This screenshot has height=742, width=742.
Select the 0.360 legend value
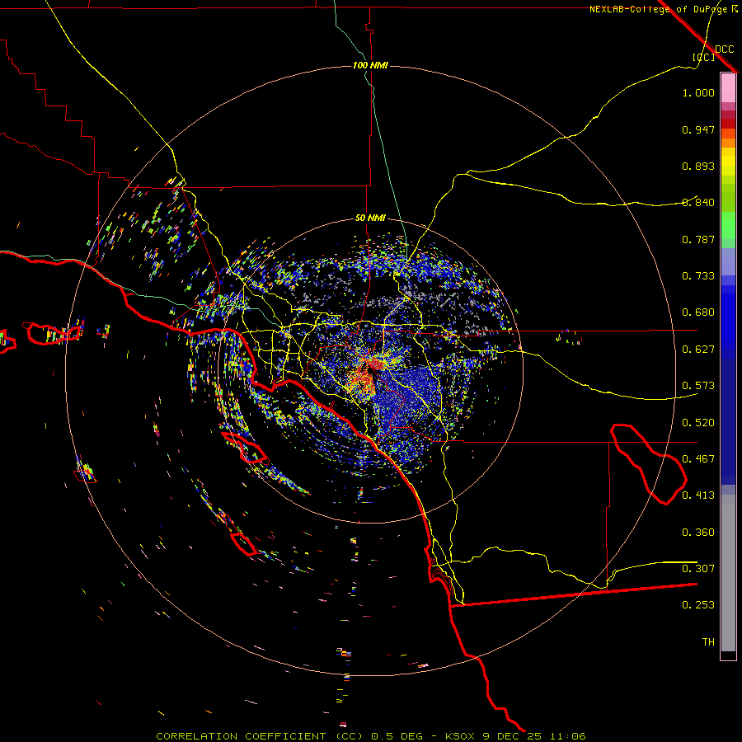tap(698, 533)
